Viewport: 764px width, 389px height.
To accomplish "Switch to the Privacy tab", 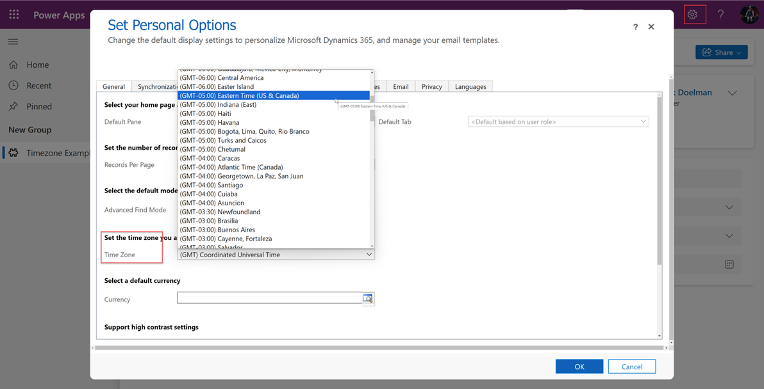I will tap(431, 87).
